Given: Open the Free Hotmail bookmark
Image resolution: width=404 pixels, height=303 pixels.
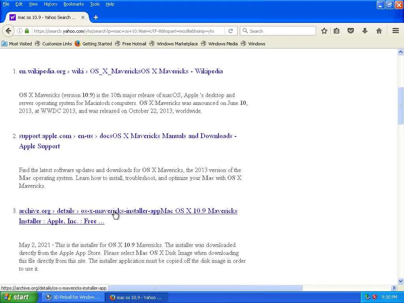Looking at the screenshot, I should point(131,43).
